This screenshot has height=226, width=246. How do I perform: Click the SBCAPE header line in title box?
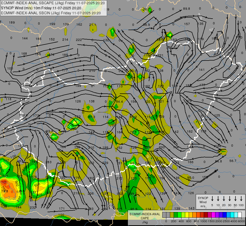click(53, 3)
